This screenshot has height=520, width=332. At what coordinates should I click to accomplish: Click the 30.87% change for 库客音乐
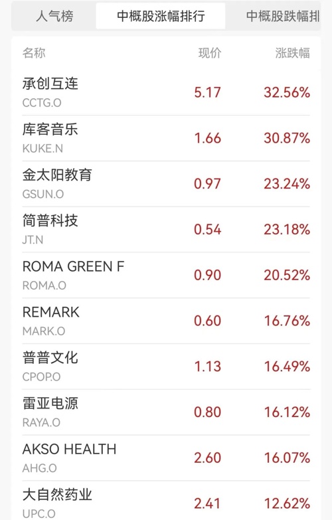pyautogui.click(x=287, y=138)
